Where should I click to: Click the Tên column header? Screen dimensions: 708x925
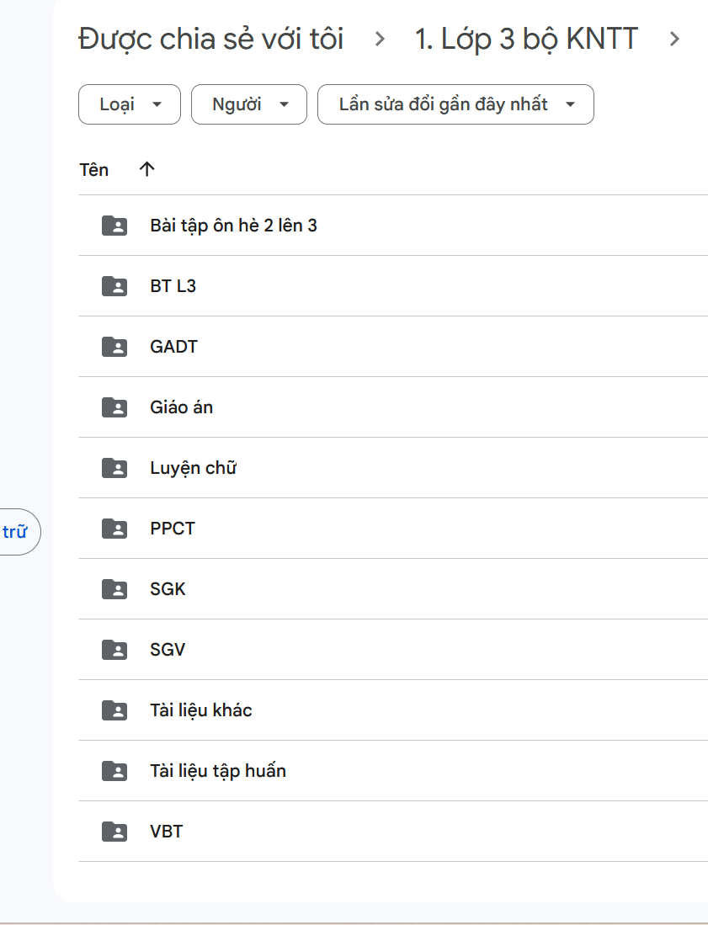click(x=93, y=169)
